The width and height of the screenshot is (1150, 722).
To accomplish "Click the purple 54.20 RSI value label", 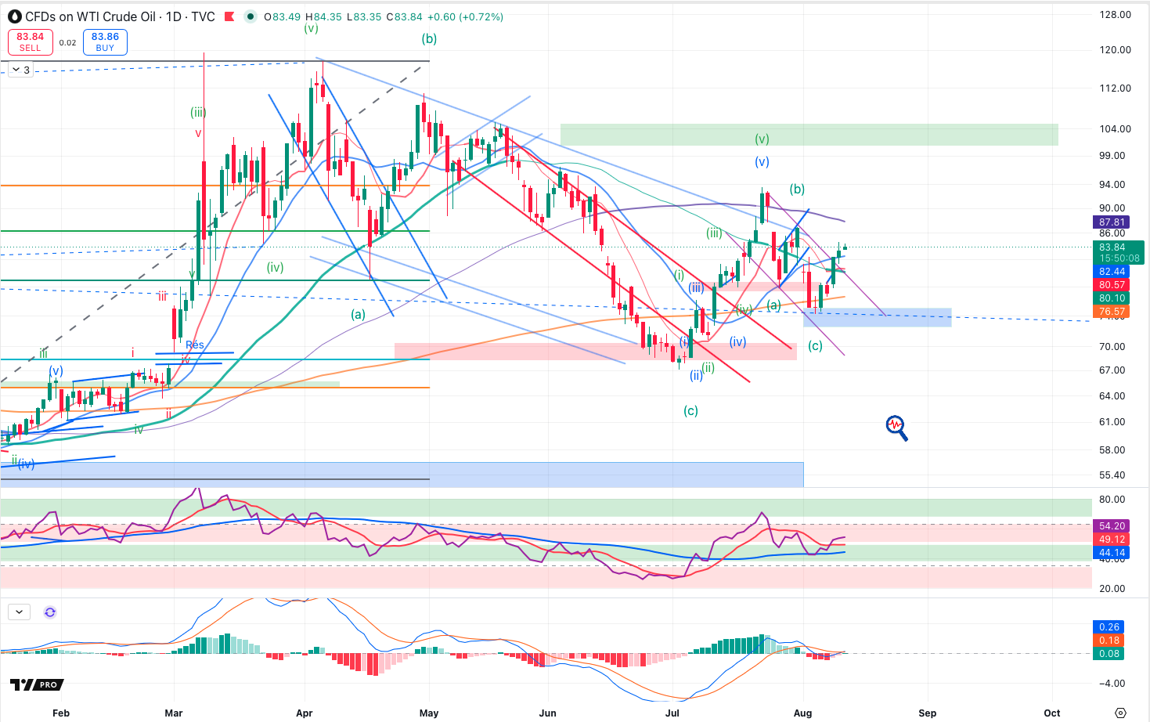I will pos(1112,526).
